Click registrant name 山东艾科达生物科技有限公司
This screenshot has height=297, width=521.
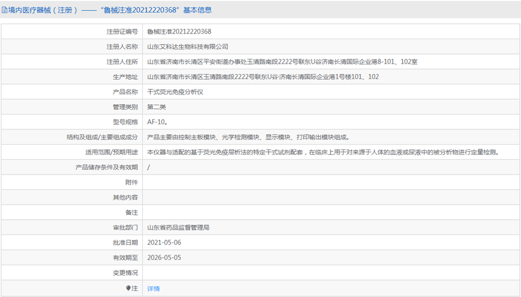(188, 47)
